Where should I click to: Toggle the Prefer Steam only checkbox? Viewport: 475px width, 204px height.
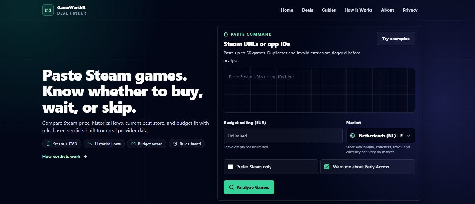coord(230,167)
